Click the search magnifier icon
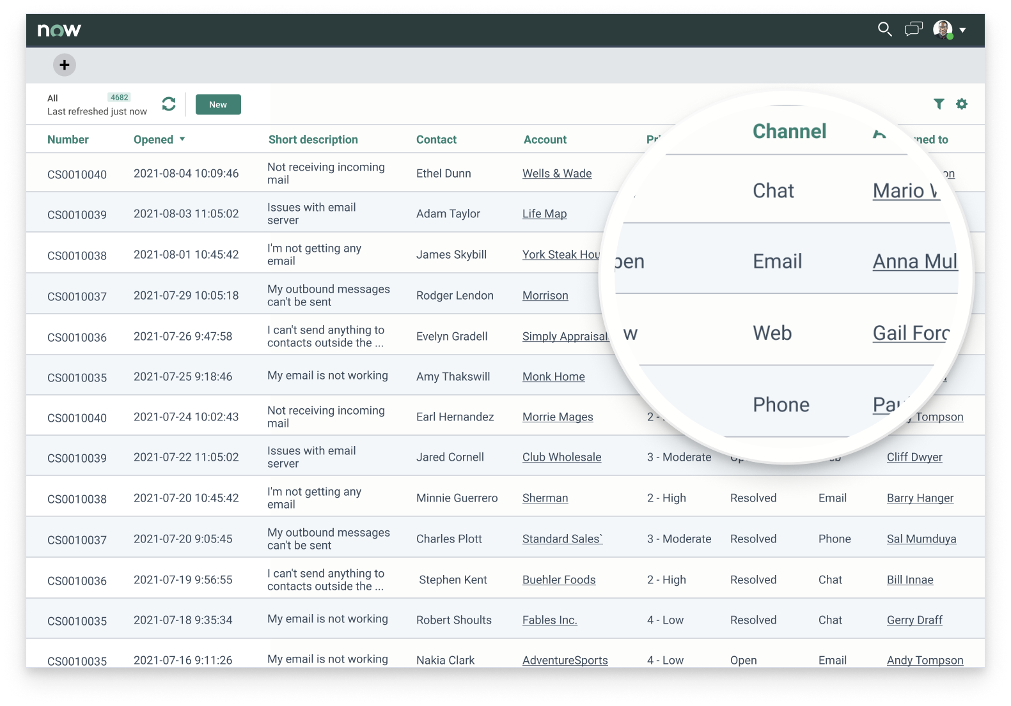Viewport: 1011px width, 706px height. tap(884, 29)
